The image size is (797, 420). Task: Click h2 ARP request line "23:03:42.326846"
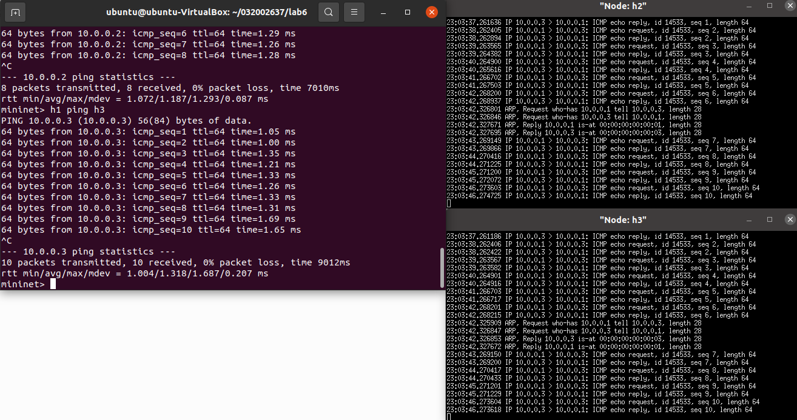tap(574, 117)
